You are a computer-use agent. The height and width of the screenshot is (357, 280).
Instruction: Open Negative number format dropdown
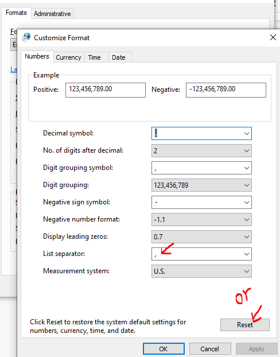pos(201,219)
